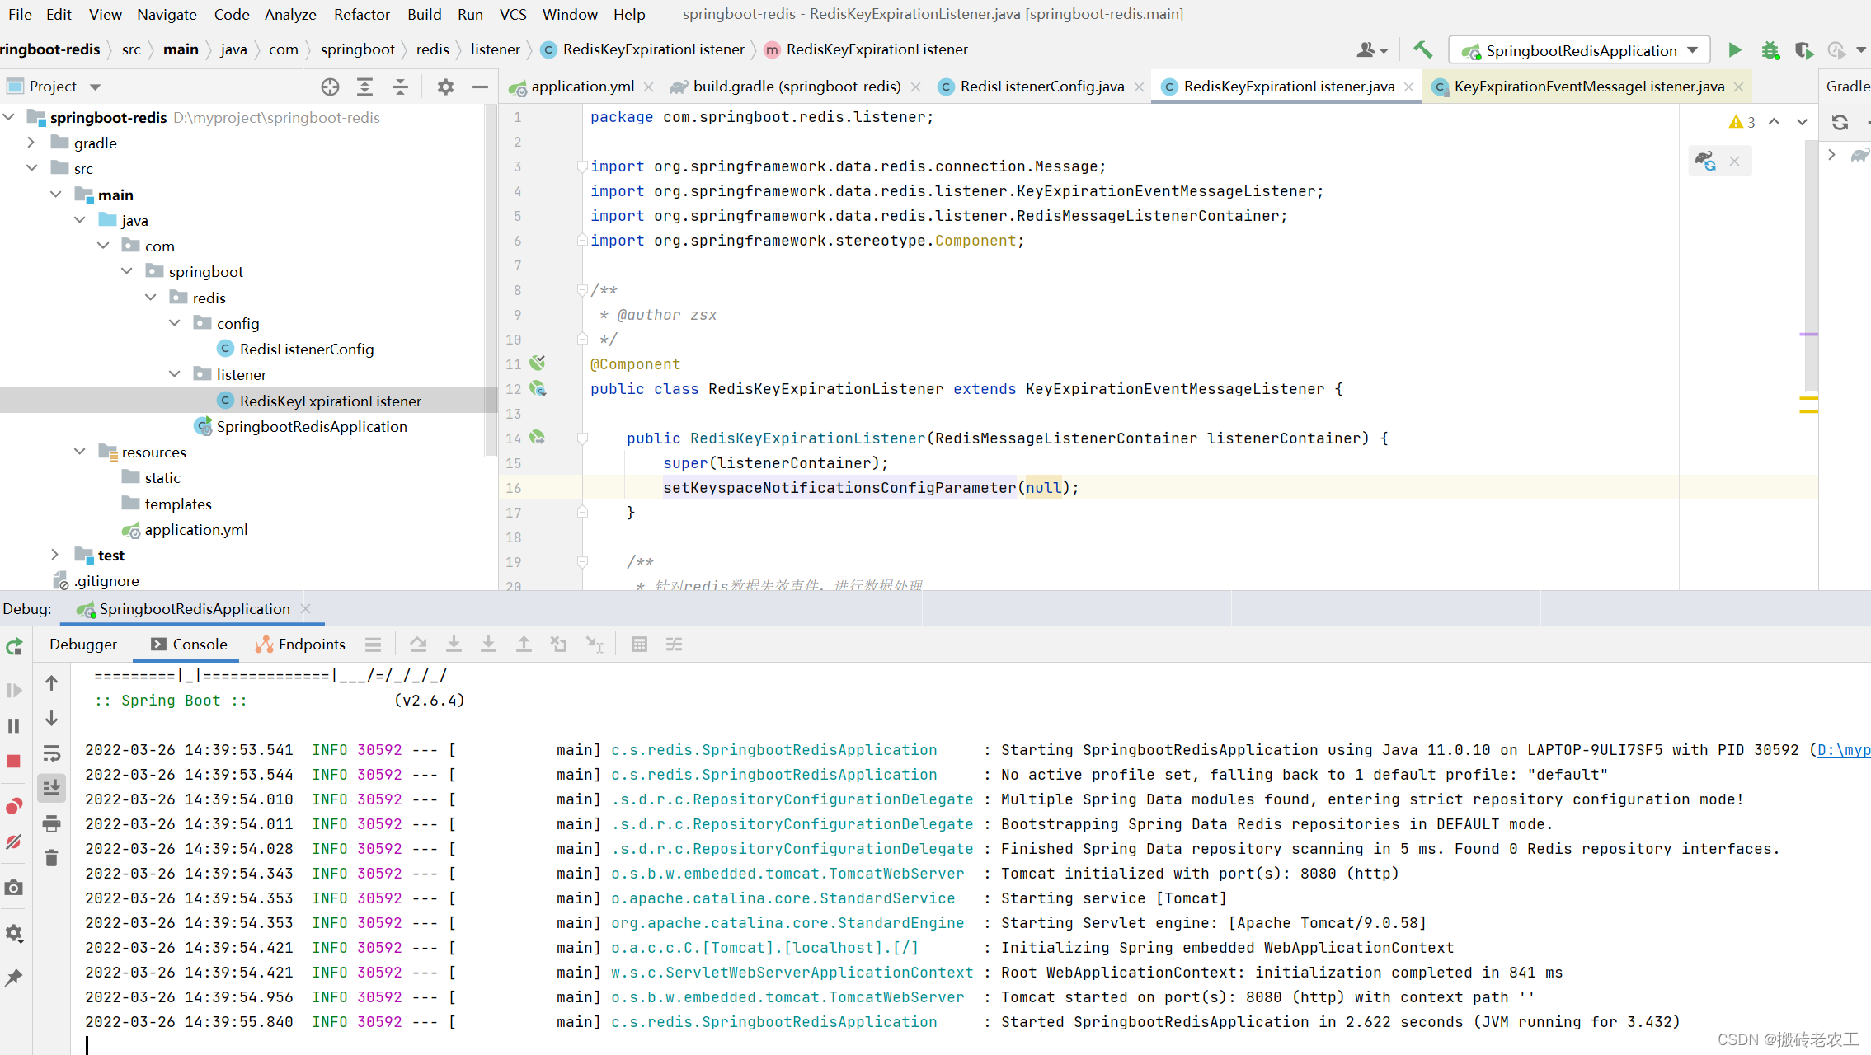Click the Rerun SpringbootRedisApplication icon
The image size is (1871, 1055).
point(14,646)
